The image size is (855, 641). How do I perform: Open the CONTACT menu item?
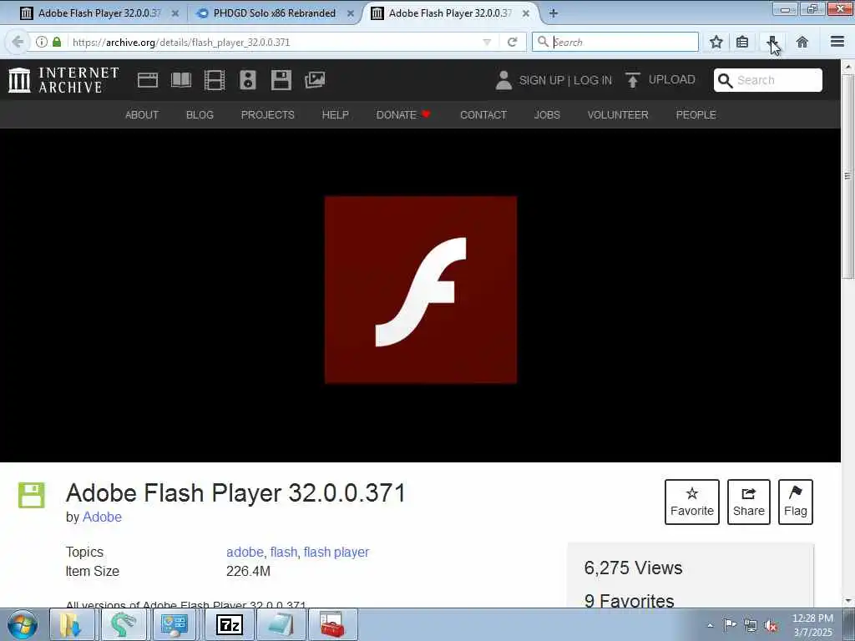coord(483,114)
